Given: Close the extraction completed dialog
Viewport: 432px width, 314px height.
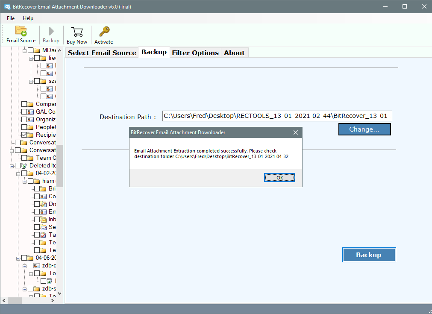Looking at the screenshot, I should coord(296,132).
